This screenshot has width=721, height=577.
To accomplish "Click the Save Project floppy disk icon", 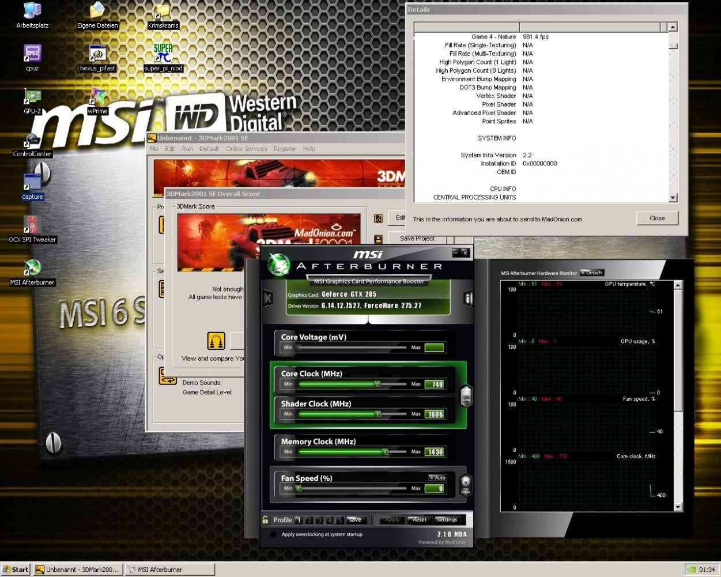I will point(379,239).
